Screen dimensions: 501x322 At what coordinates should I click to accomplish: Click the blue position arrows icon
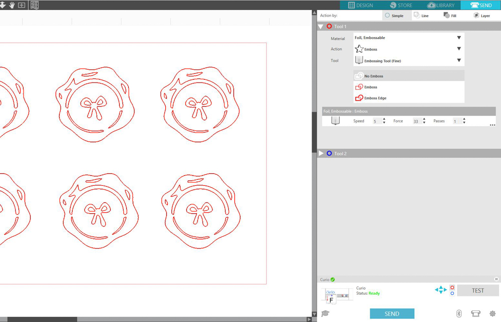pyautogui.click(x=440, y=290)
